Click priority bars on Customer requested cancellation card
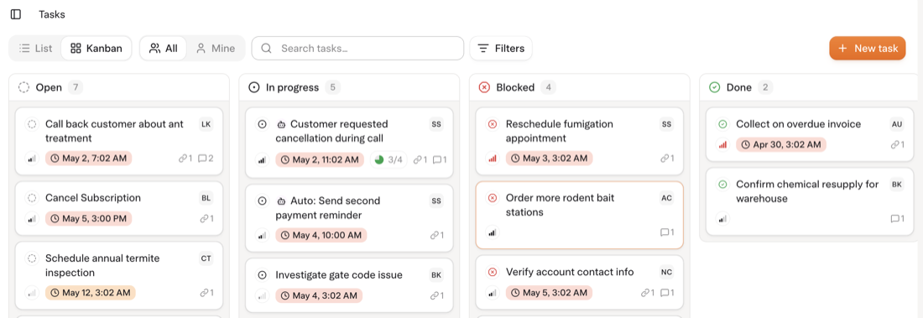The image size is (923, 318). tap(262, 159)
